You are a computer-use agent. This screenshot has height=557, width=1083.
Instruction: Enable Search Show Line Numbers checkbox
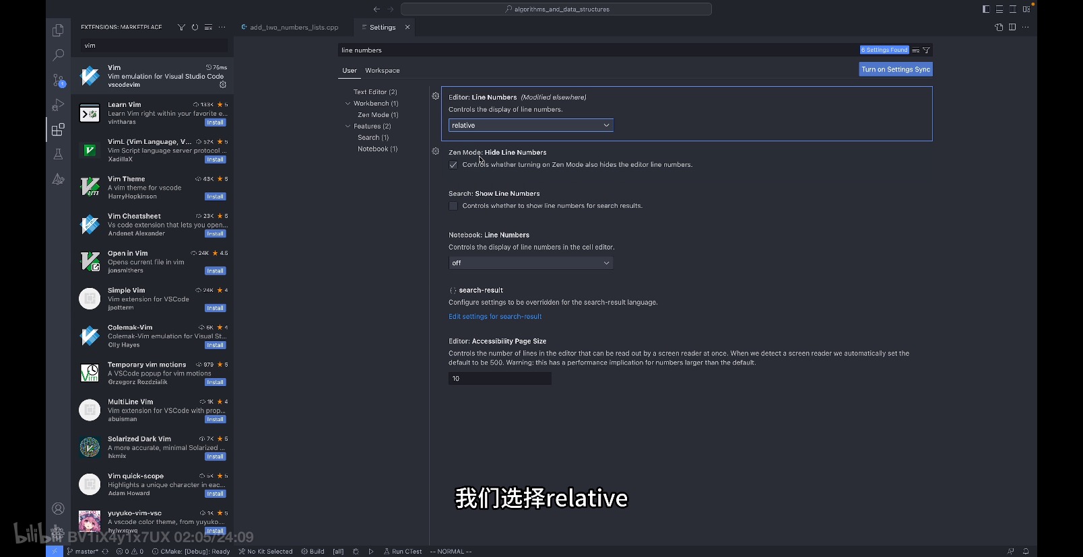coord(453,206)
